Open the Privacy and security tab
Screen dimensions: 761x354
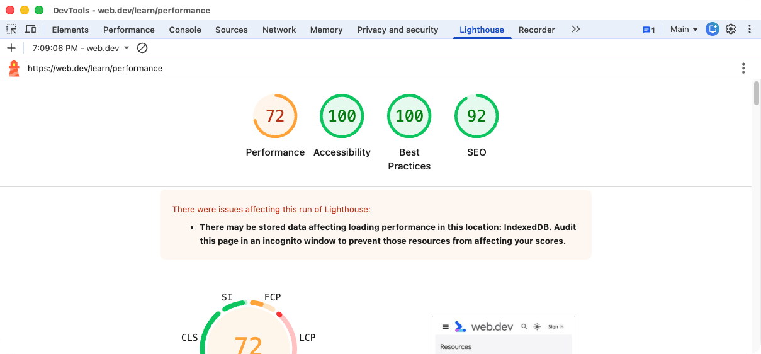[x=398, y=30]
